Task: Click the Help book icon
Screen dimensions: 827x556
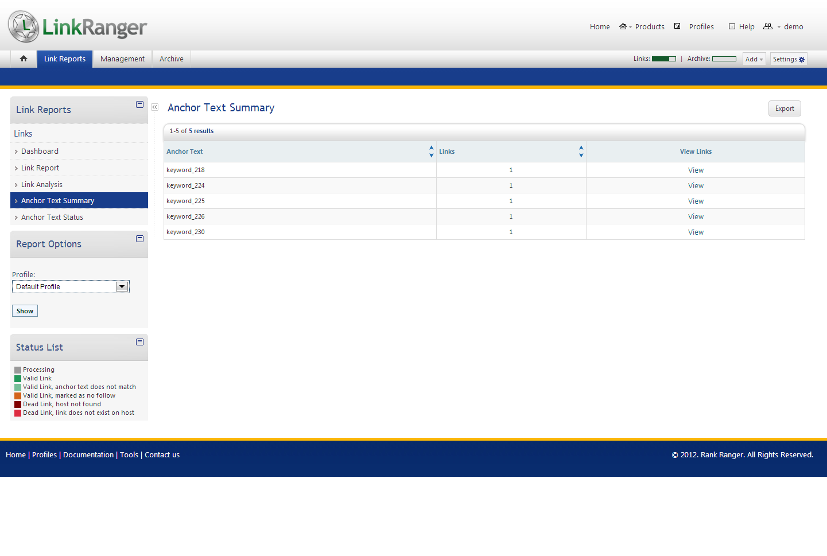Action: click(732, 26)
